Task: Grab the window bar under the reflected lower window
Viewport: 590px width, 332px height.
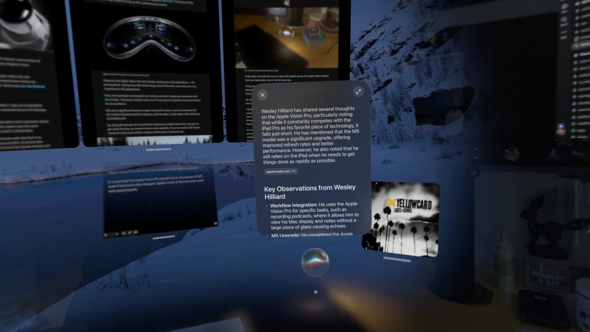Action: [164, 237]
